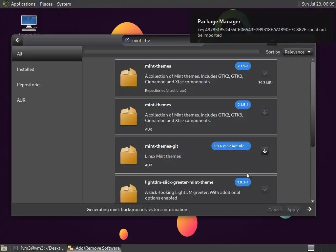This screenshot has width=336, height=252.
Task: Click the 1.9.6.r13 version badge
Action: click(x=231, y=146)
